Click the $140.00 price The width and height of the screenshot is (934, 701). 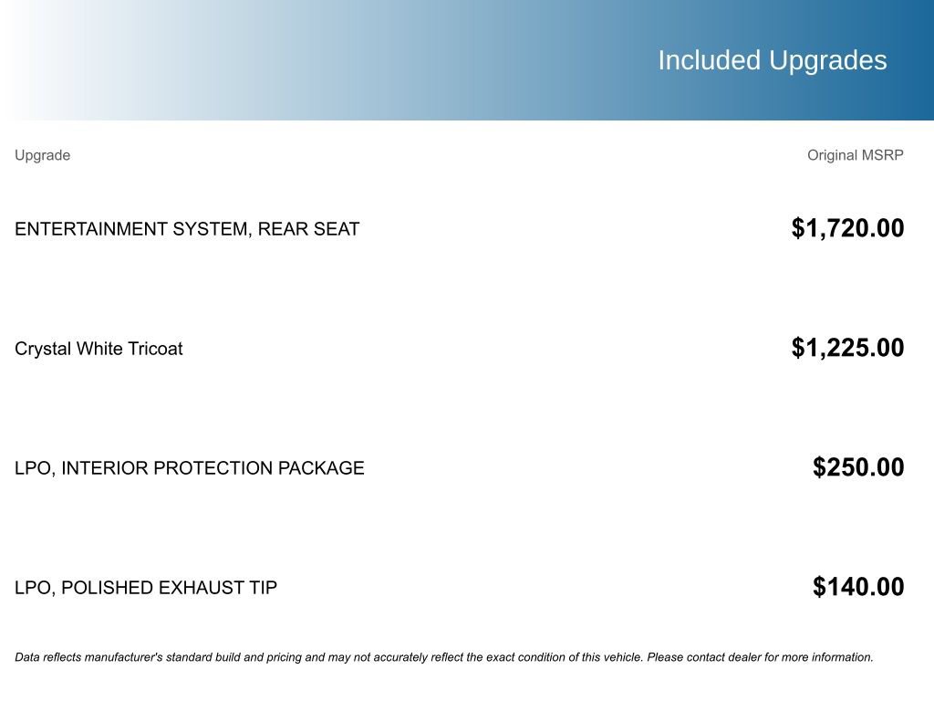858,587
